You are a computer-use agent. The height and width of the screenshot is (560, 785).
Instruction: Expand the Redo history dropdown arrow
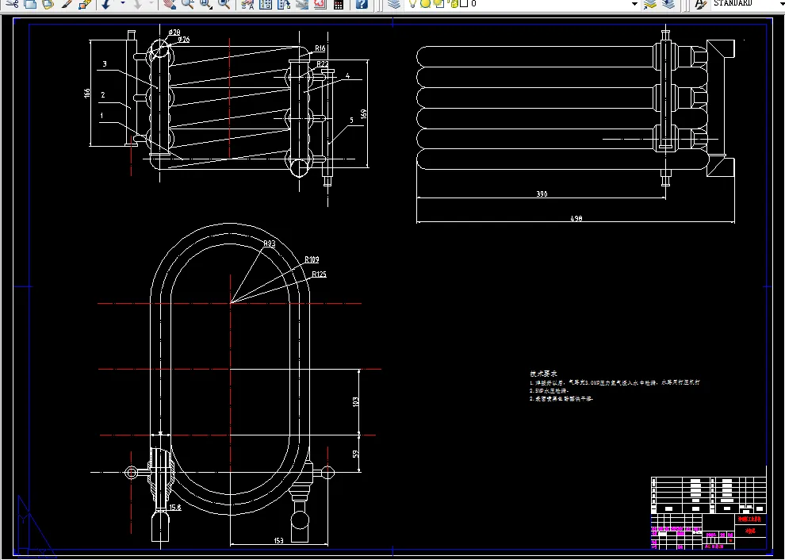151,3
